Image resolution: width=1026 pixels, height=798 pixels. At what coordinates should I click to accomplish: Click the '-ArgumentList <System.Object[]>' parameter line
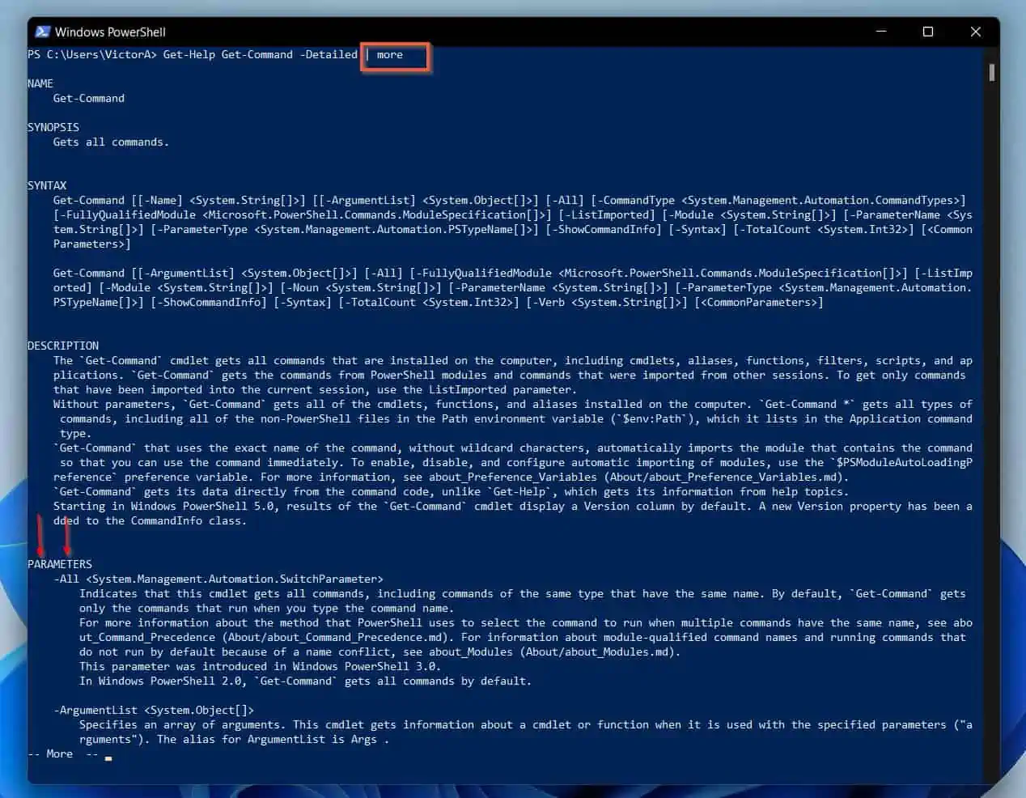pos(154,710)
